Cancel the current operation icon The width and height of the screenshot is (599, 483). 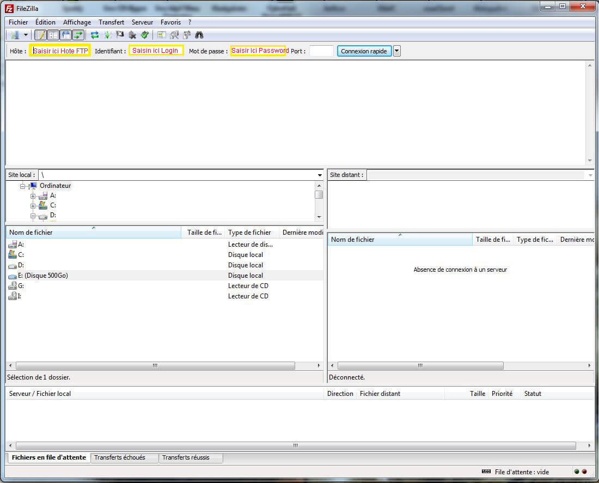coord(120,35)
